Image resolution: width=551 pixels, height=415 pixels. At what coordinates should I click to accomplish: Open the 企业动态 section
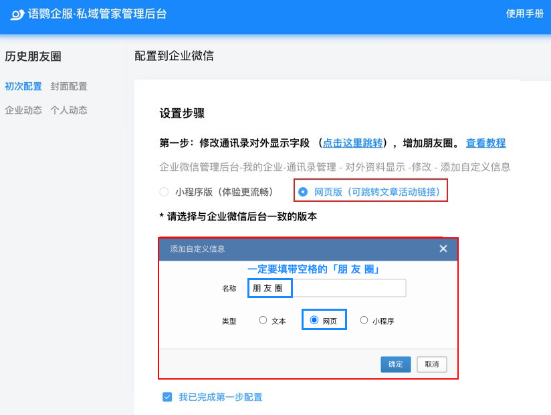(23, 110)
